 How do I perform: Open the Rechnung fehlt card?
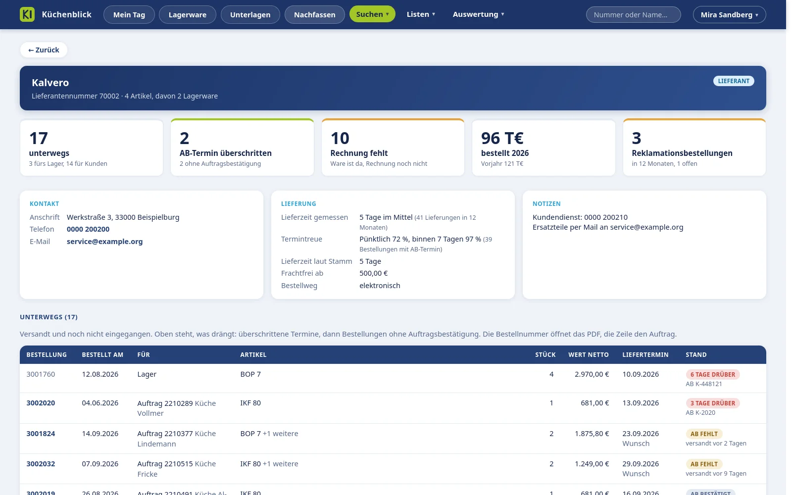coord(393,148)
